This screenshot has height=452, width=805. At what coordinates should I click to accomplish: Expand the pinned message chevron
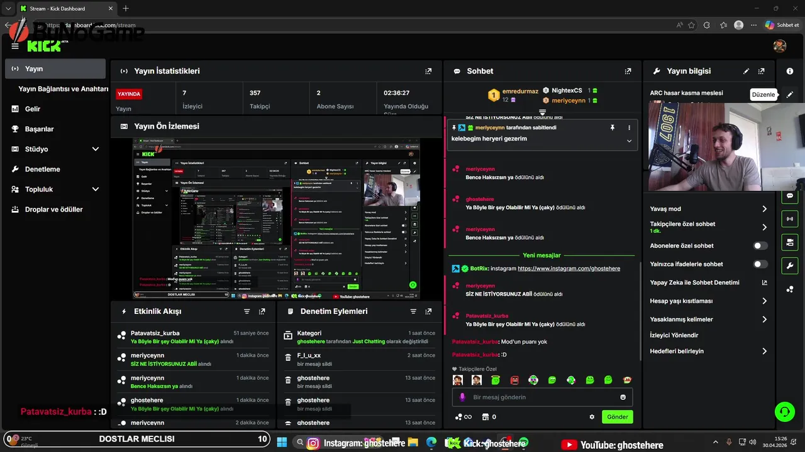(629, 141)
